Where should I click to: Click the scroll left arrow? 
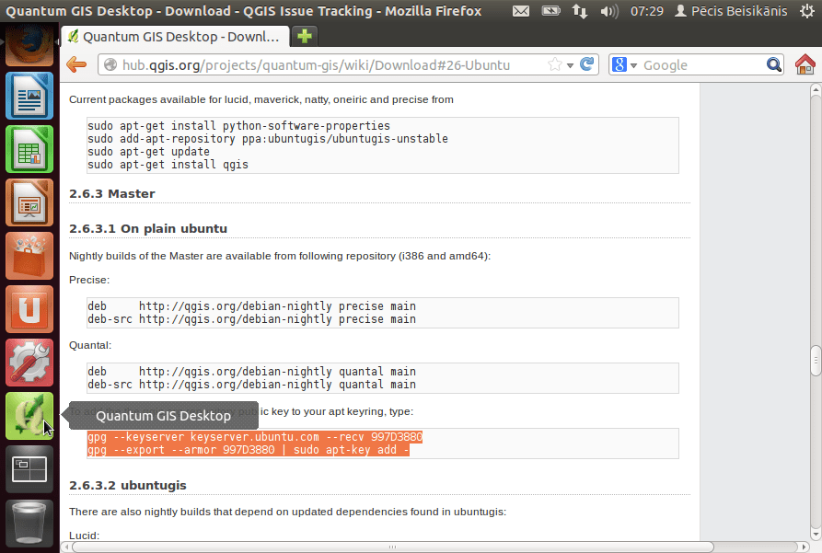[66, 547]
